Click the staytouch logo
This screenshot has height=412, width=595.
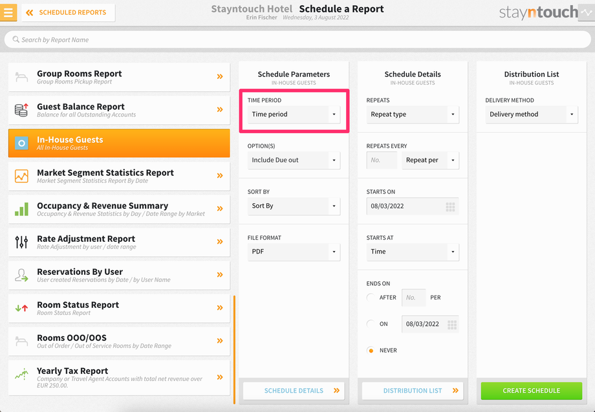(x=538, y=12)
